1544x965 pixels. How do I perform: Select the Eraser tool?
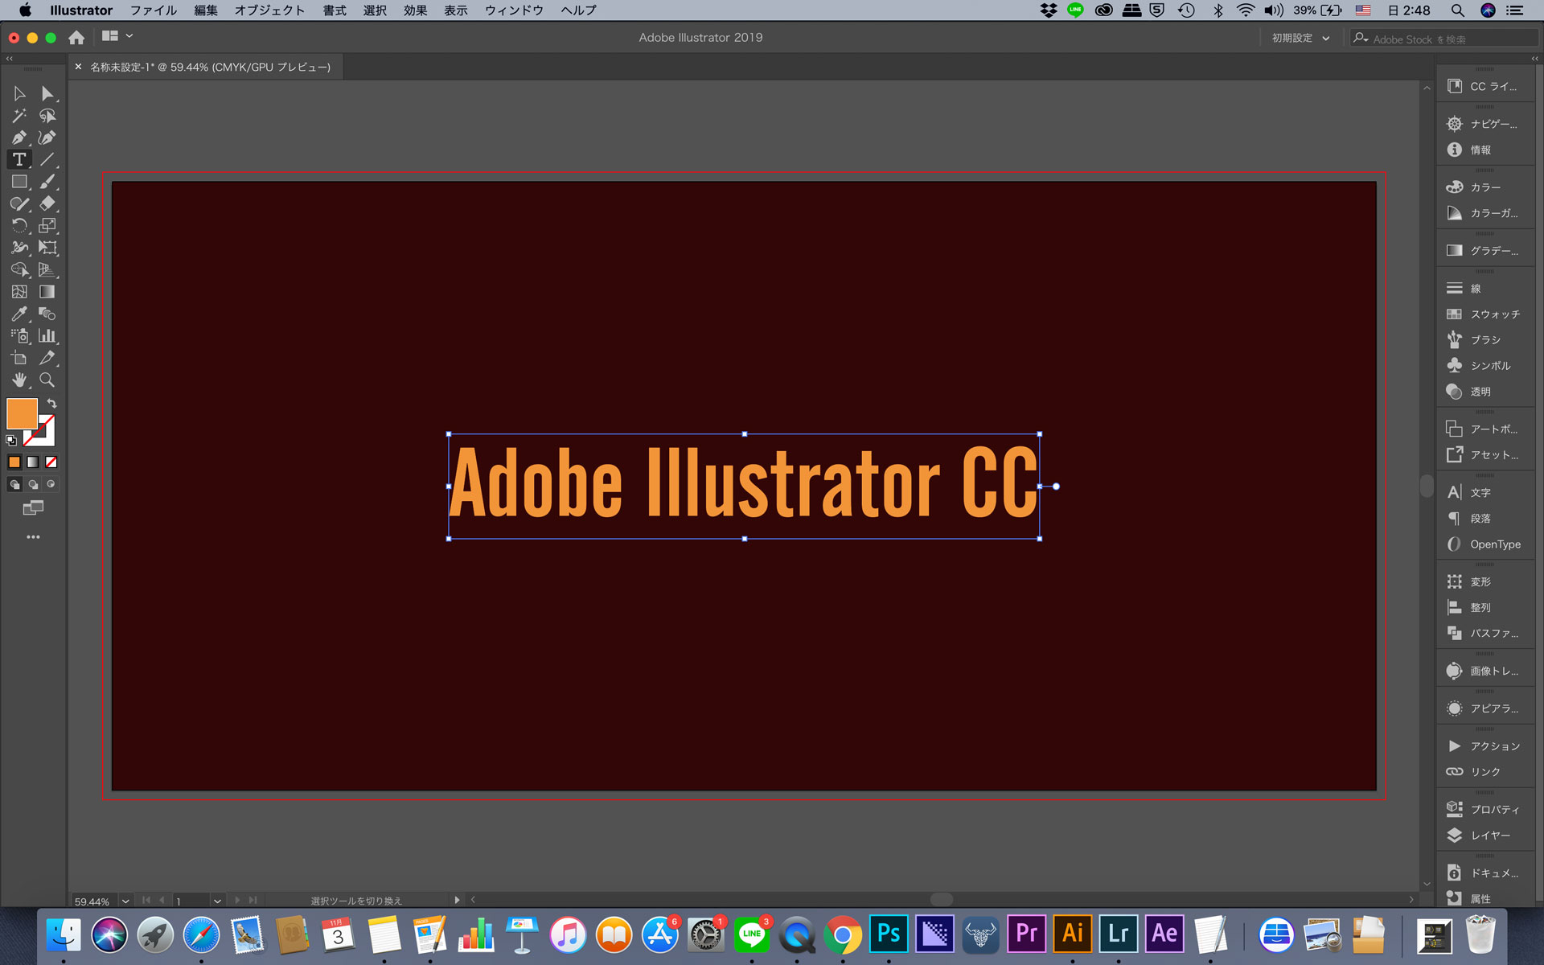(x=47, y=203)
